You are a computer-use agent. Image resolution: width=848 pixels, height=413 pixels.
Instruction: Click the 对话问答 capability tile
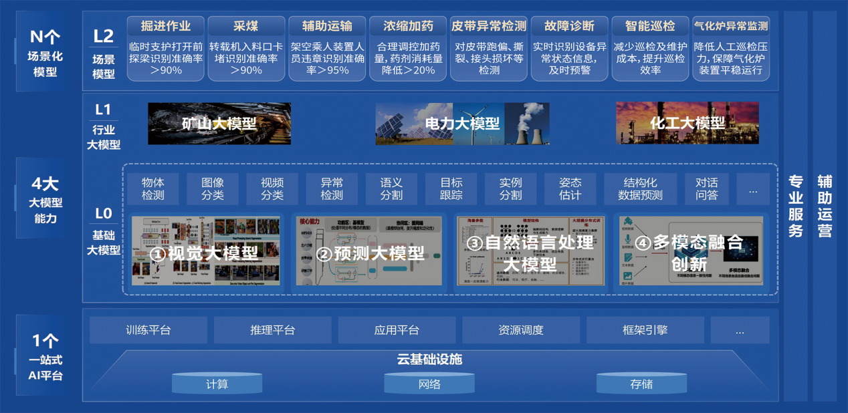(707, 189)
